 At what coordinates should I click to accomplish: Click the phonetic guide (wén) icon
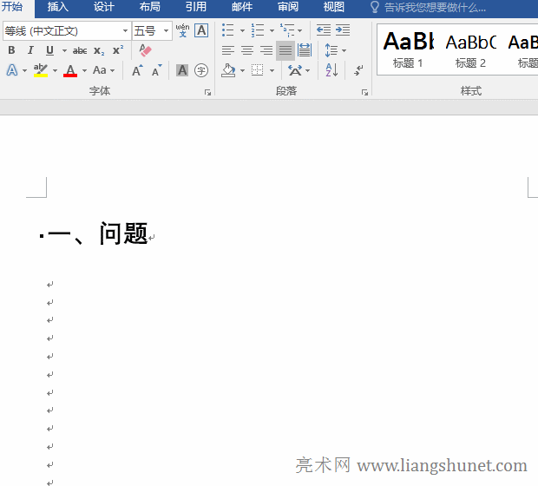pyautogui.click(x=182, y=30)
